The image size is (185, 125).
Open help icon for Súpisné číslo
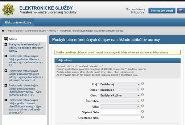[x=142, y=112]
